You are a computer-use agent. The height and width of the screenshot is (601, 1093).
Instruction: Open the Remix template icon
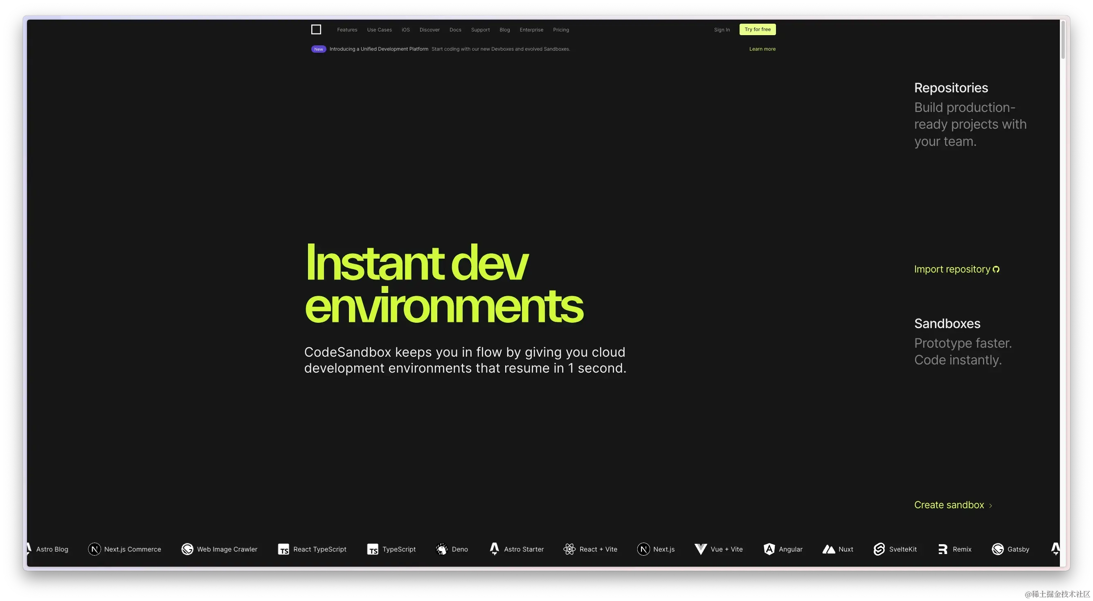(943, 549)
